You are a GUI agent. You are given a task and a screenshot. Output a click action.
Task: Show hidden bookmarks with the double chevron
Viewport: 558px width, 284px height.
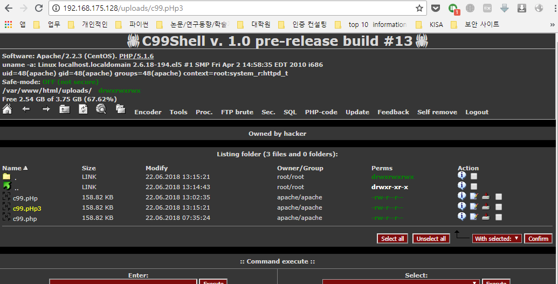552,25
